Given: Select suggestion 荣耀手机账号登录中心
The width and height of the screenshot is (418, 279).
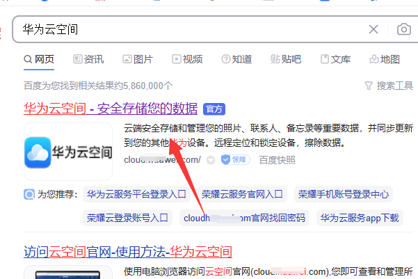Looking at the screenshot, I should pyautogui.click(x=344, y=194).
